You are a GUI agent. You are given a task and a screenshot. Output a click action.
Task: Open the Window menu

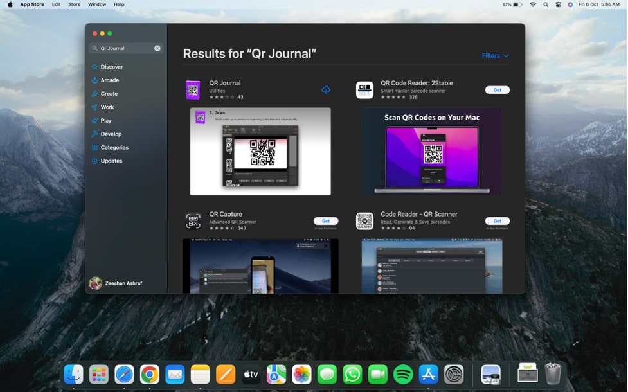pyautogui.click(x=97, y=4)
